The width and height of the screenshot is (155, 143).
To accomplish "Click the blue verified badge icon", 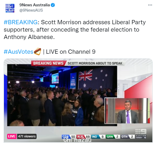I will tap(53, 5).
